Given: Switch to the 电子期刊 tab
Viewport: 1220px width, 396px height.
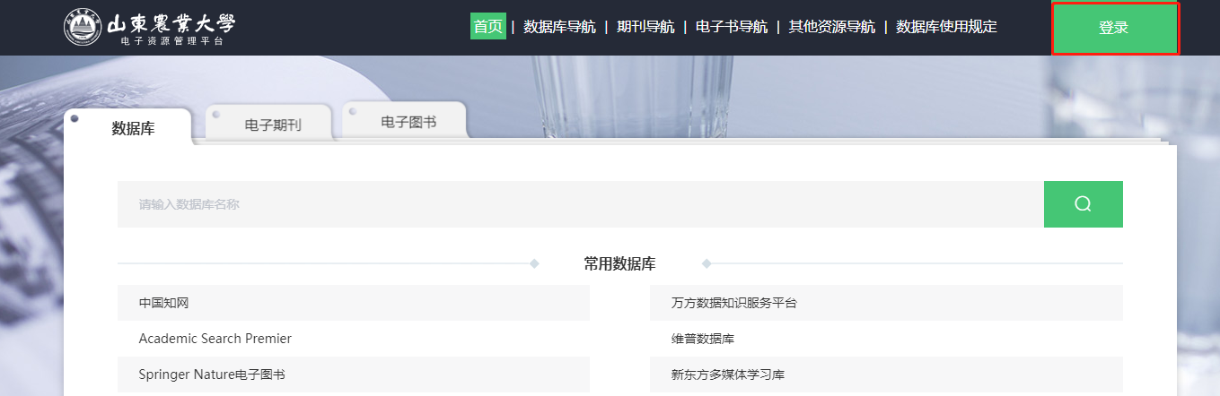Looking at the screenshot, I should (273, 125).
